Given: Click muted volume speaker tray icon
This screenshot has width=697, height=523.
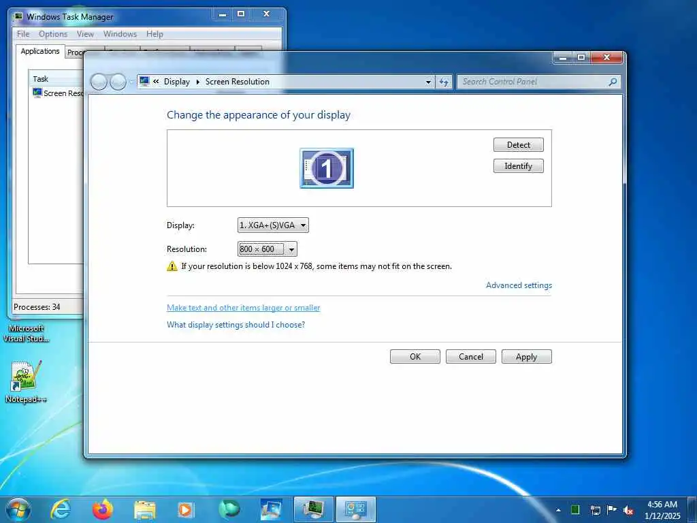Looking at the screenshot, I should click(x=628, y=510).
